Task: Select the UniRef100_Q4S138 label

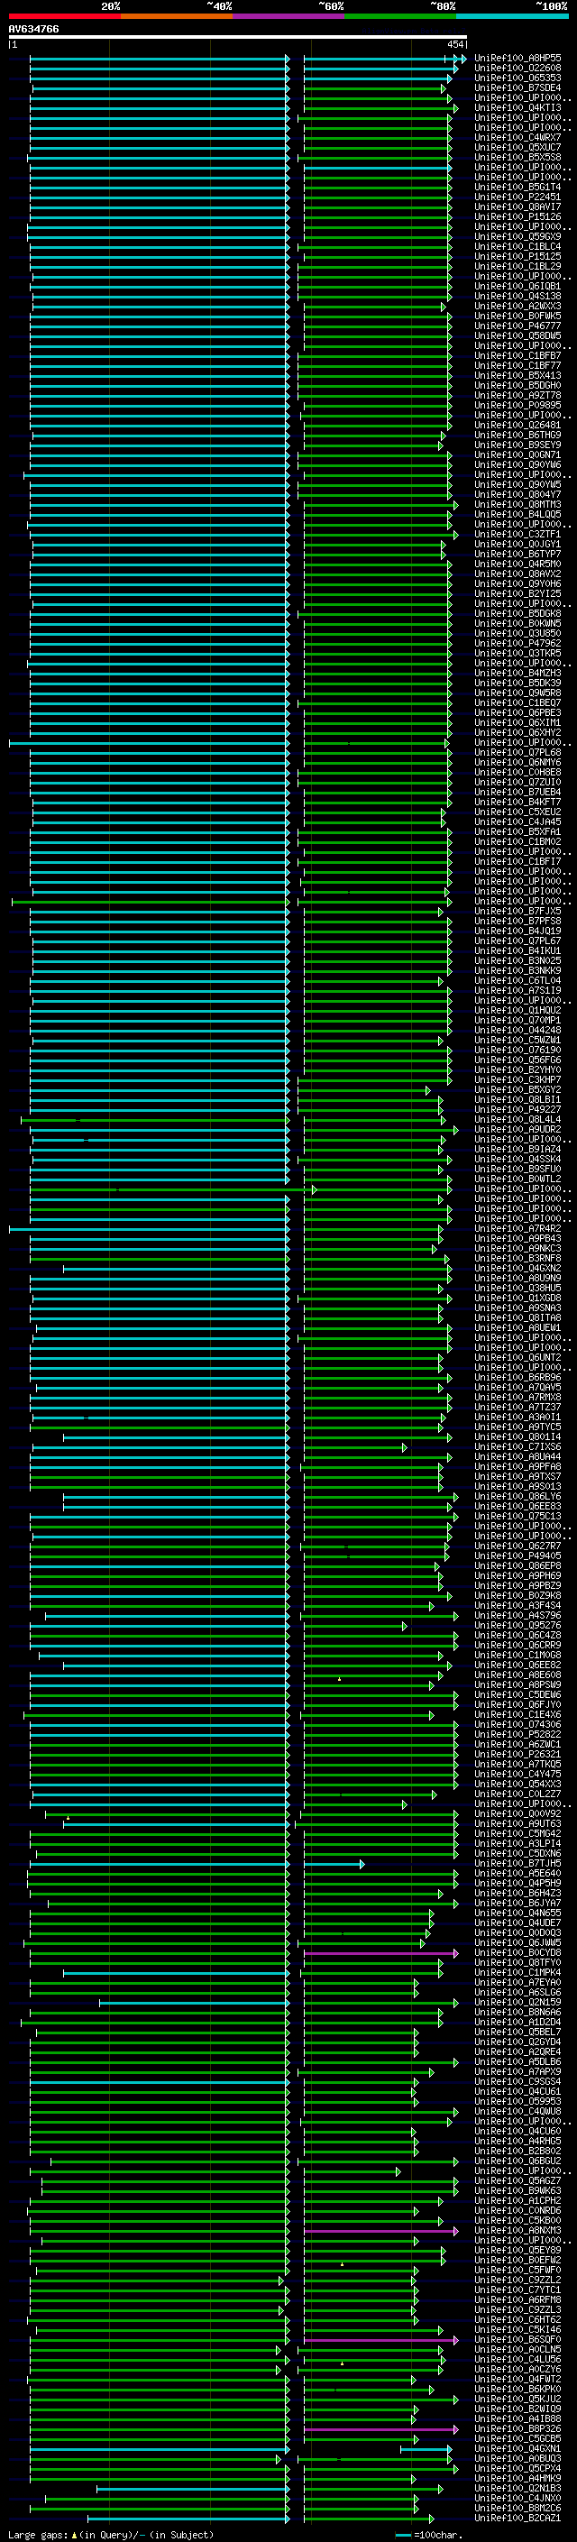Action: pyautogui.click(x=517, y=296)
